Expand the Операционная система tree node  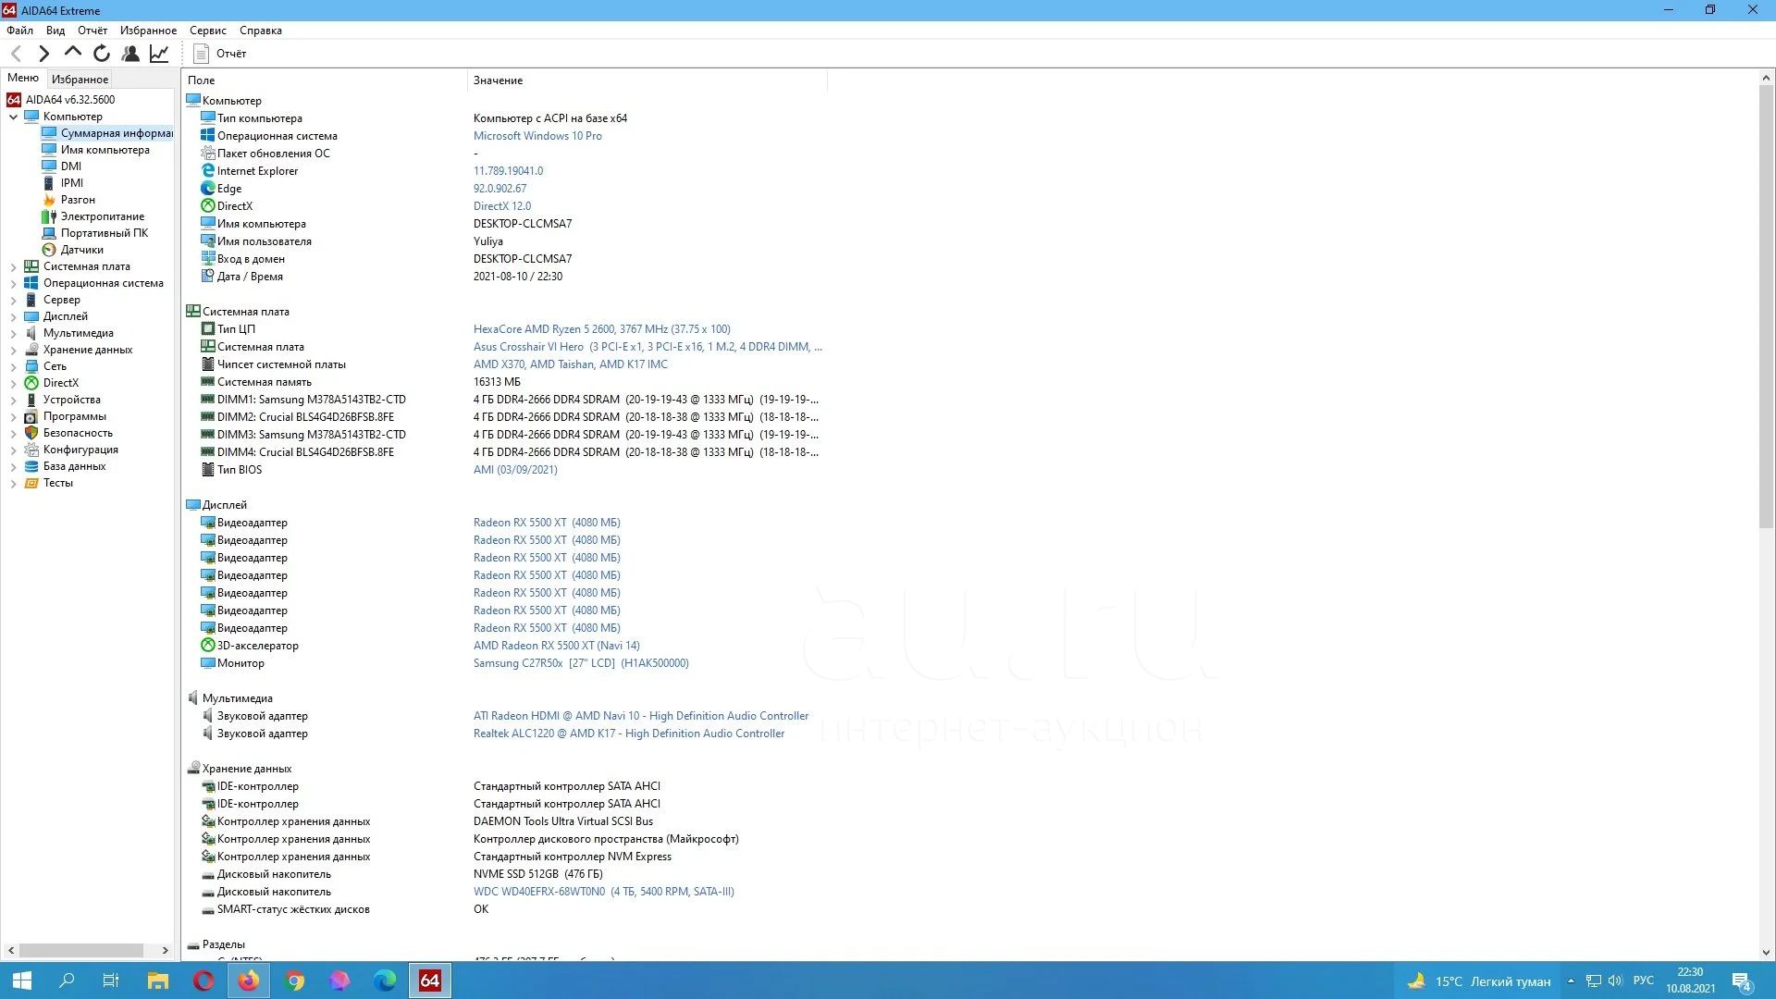click(13, 283)
